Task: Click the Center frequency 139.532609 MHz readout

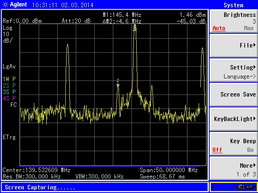Action: point(37,170)
